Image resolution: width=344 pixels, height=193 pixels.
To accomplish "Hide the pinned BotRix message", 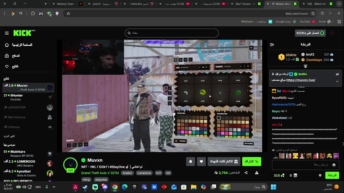I will (337, 74).
